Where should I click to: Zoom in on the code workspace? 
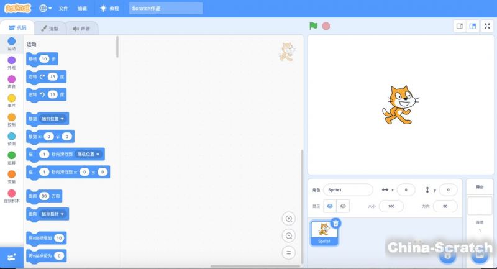pyautogui.click(x=288, y=219)
